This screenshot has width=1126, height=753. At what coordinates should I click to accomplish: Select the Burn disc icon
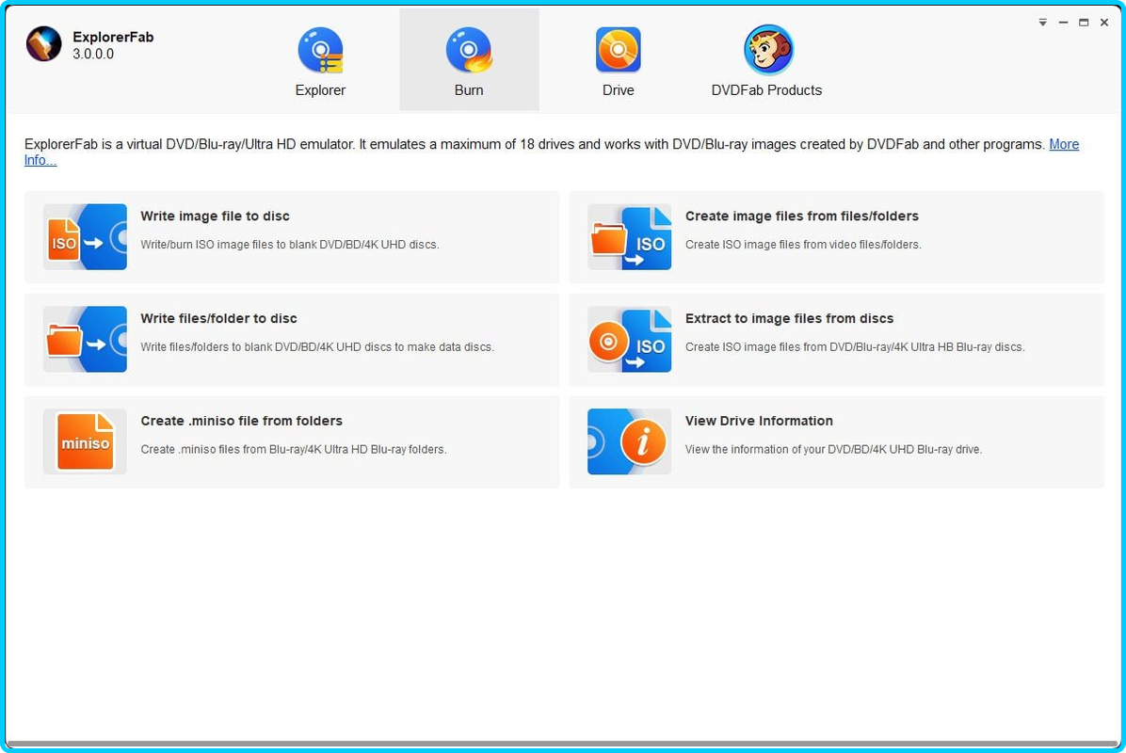[469, 50]
